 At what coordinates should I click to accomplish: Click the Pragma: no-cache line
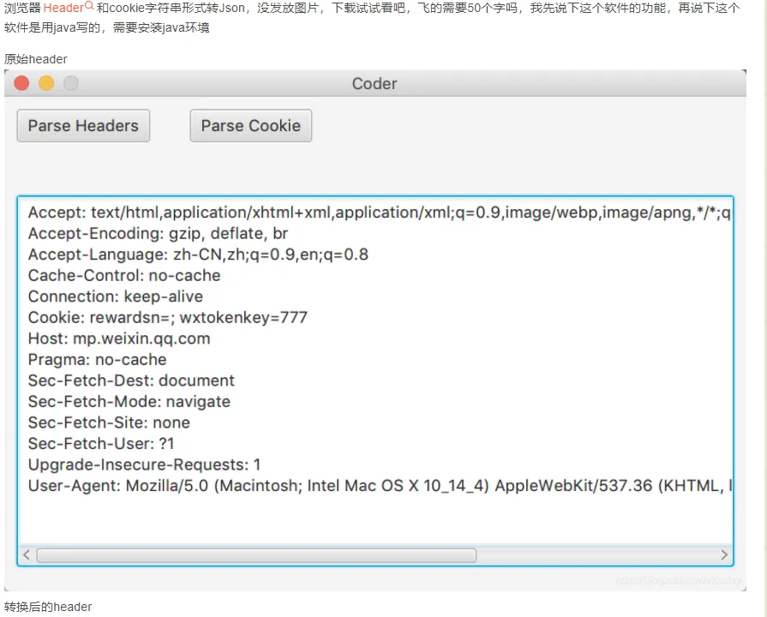[x=97, y=360]
